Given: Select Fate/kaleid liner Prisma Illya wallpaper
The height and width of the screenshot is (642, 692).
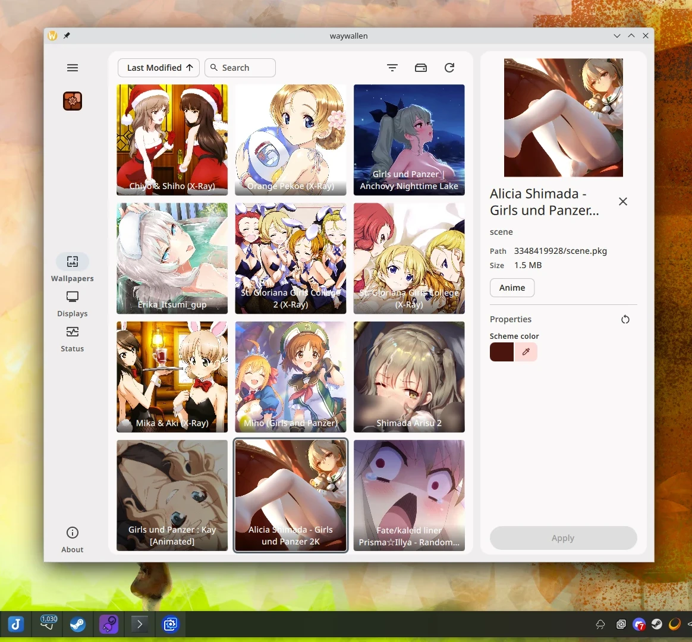Looking at the screenshot, I should tap(409, 495).
